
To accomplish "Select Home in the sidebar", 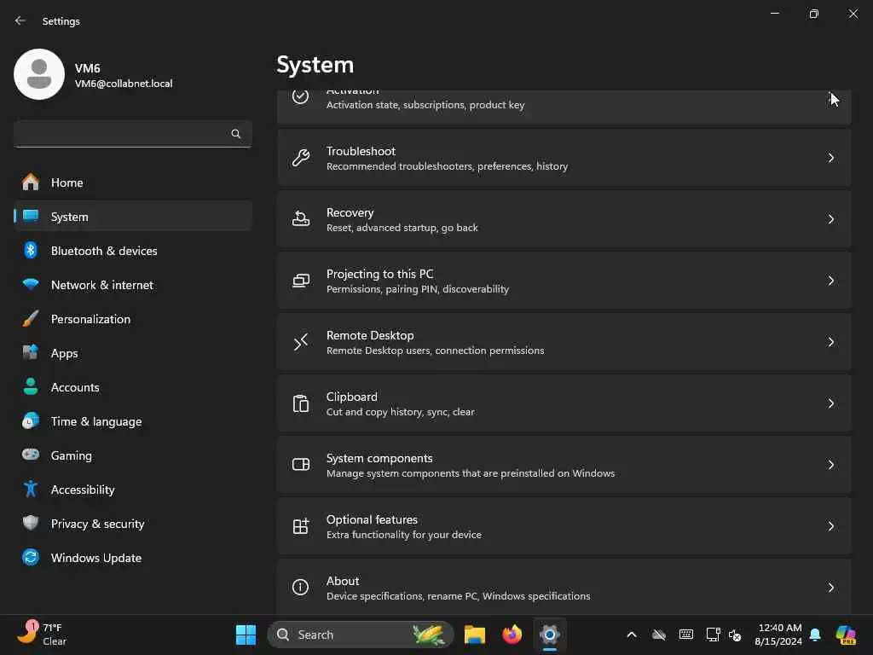I will tap(133, 183).
